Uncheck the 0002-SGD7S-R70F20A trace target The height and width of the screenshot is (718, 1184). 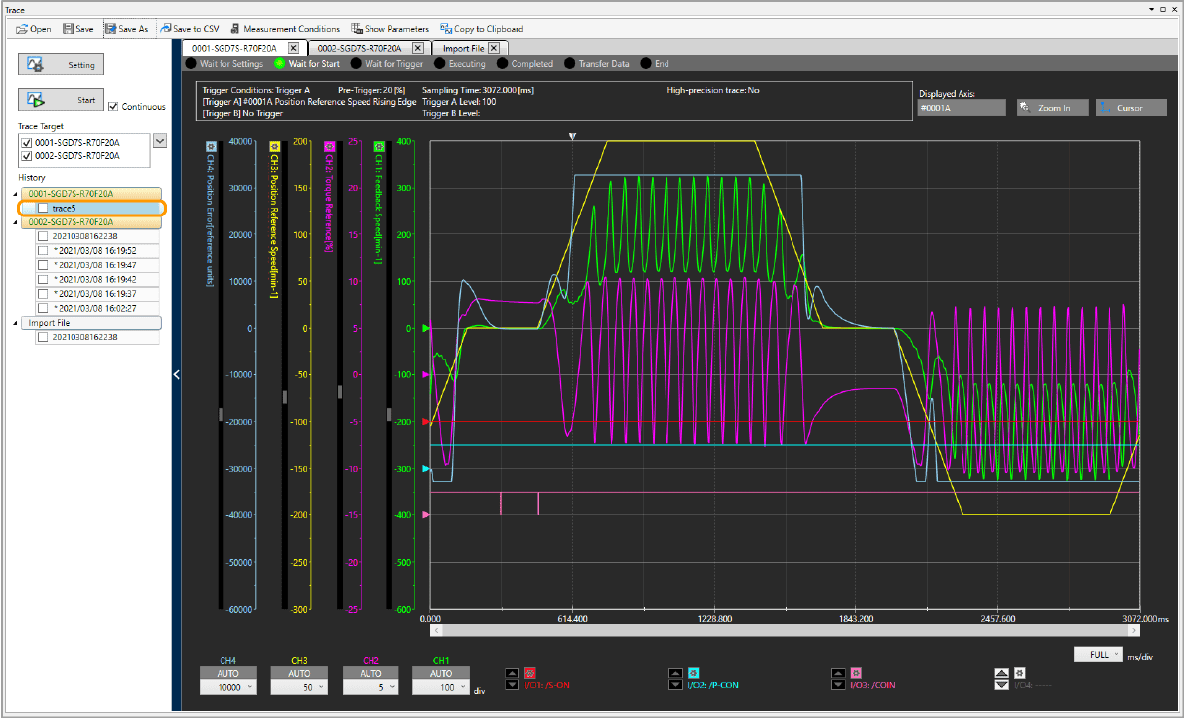27,156
